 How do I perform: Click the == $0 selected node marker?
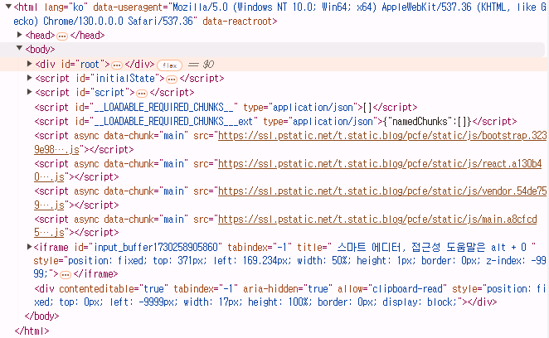pyautogui.click(x=201, y=65)
